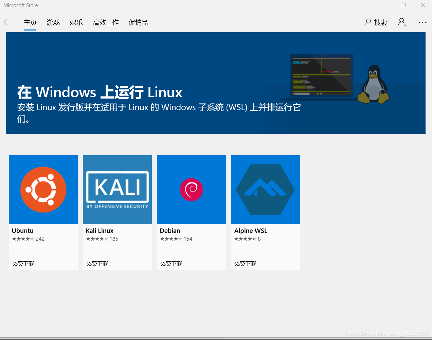
Task: Click the Alpine WSL app title
Action: 251,231
